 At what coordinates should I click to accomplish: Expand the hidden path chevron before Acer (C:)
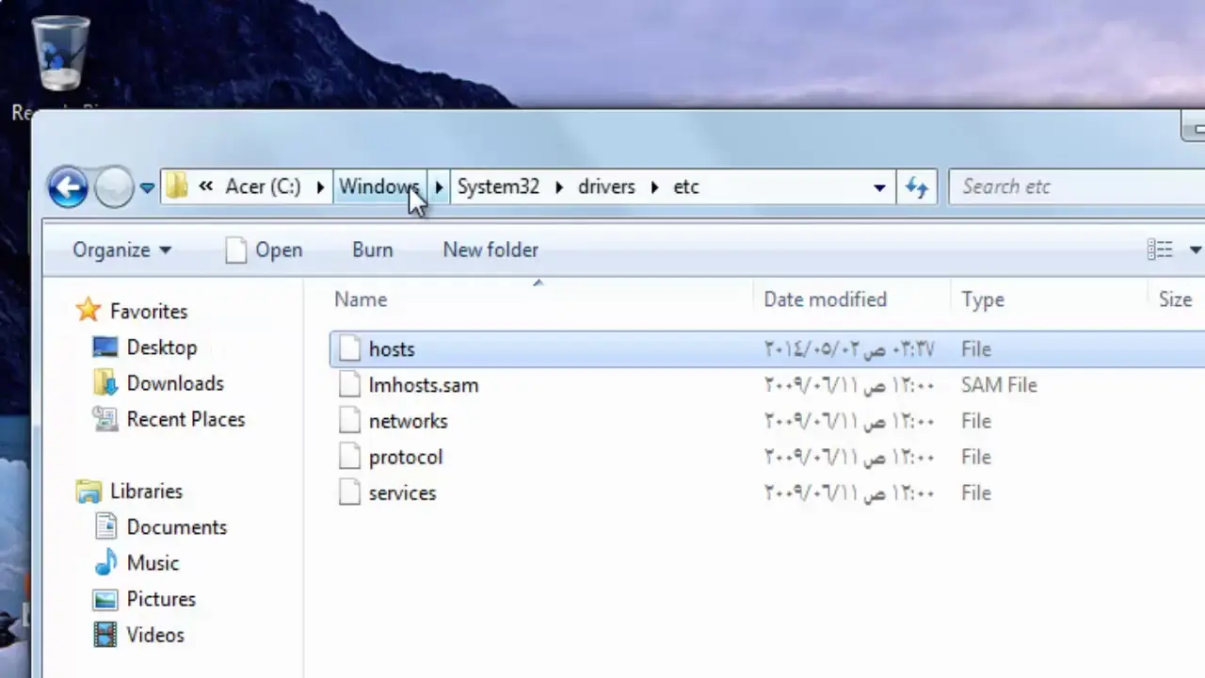click(x=205, y=186)
